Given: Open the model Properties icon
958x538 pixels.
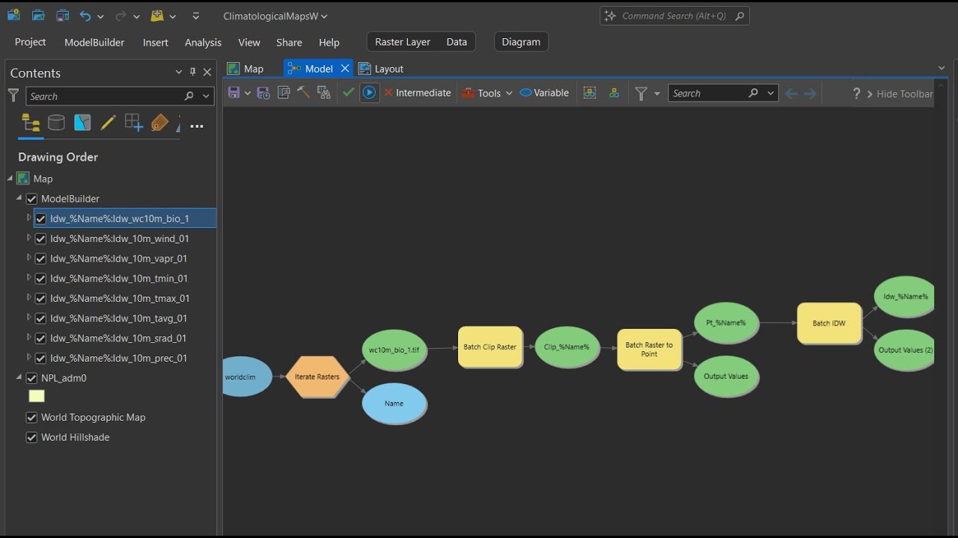Looking at the screenshot, I should (284, 93).
